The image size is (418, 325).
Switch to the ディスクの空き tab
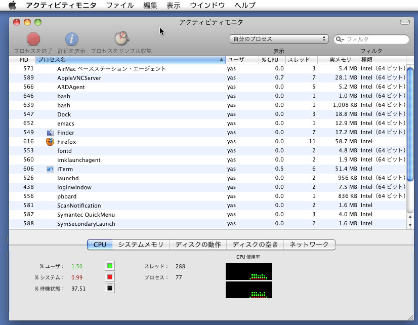coord(255,245)
